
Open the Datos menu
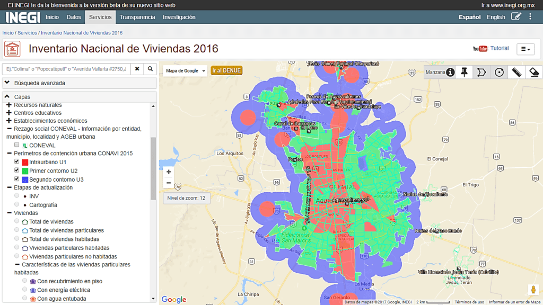(x=74, y=17)
